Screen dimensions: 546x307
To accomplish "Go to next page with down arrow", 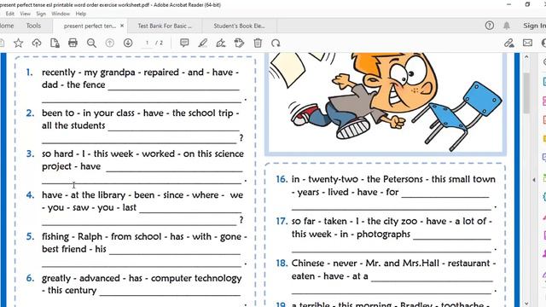I will (x=128, y=43).
